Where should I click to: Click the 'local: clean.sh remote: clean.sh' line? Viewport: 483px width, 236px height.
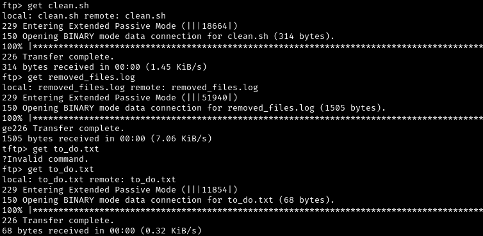(84, 16)
